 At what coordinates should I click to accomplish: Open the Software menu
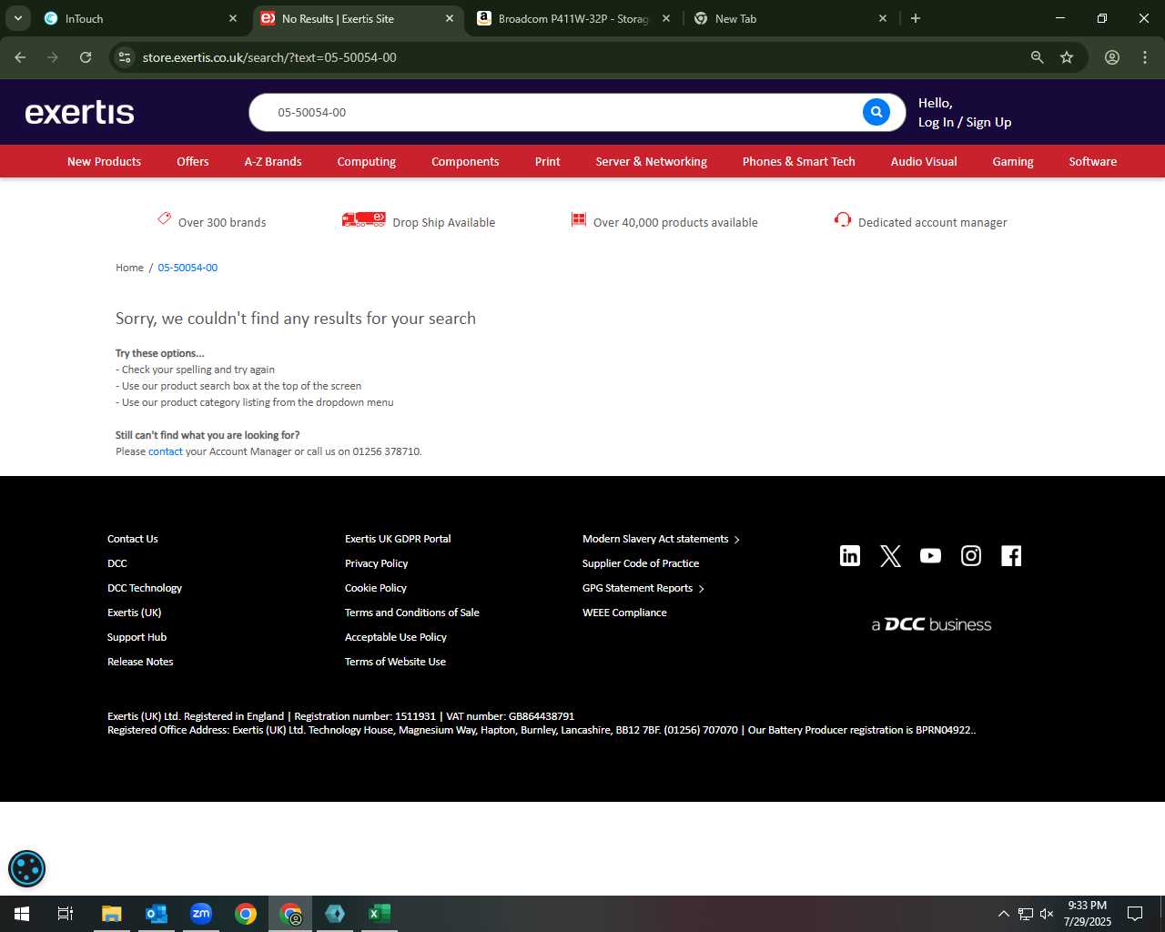click(x=1093, y=161)
